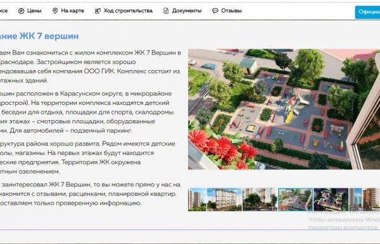Click the text 'подземный паркинг'

click(101, 131)
